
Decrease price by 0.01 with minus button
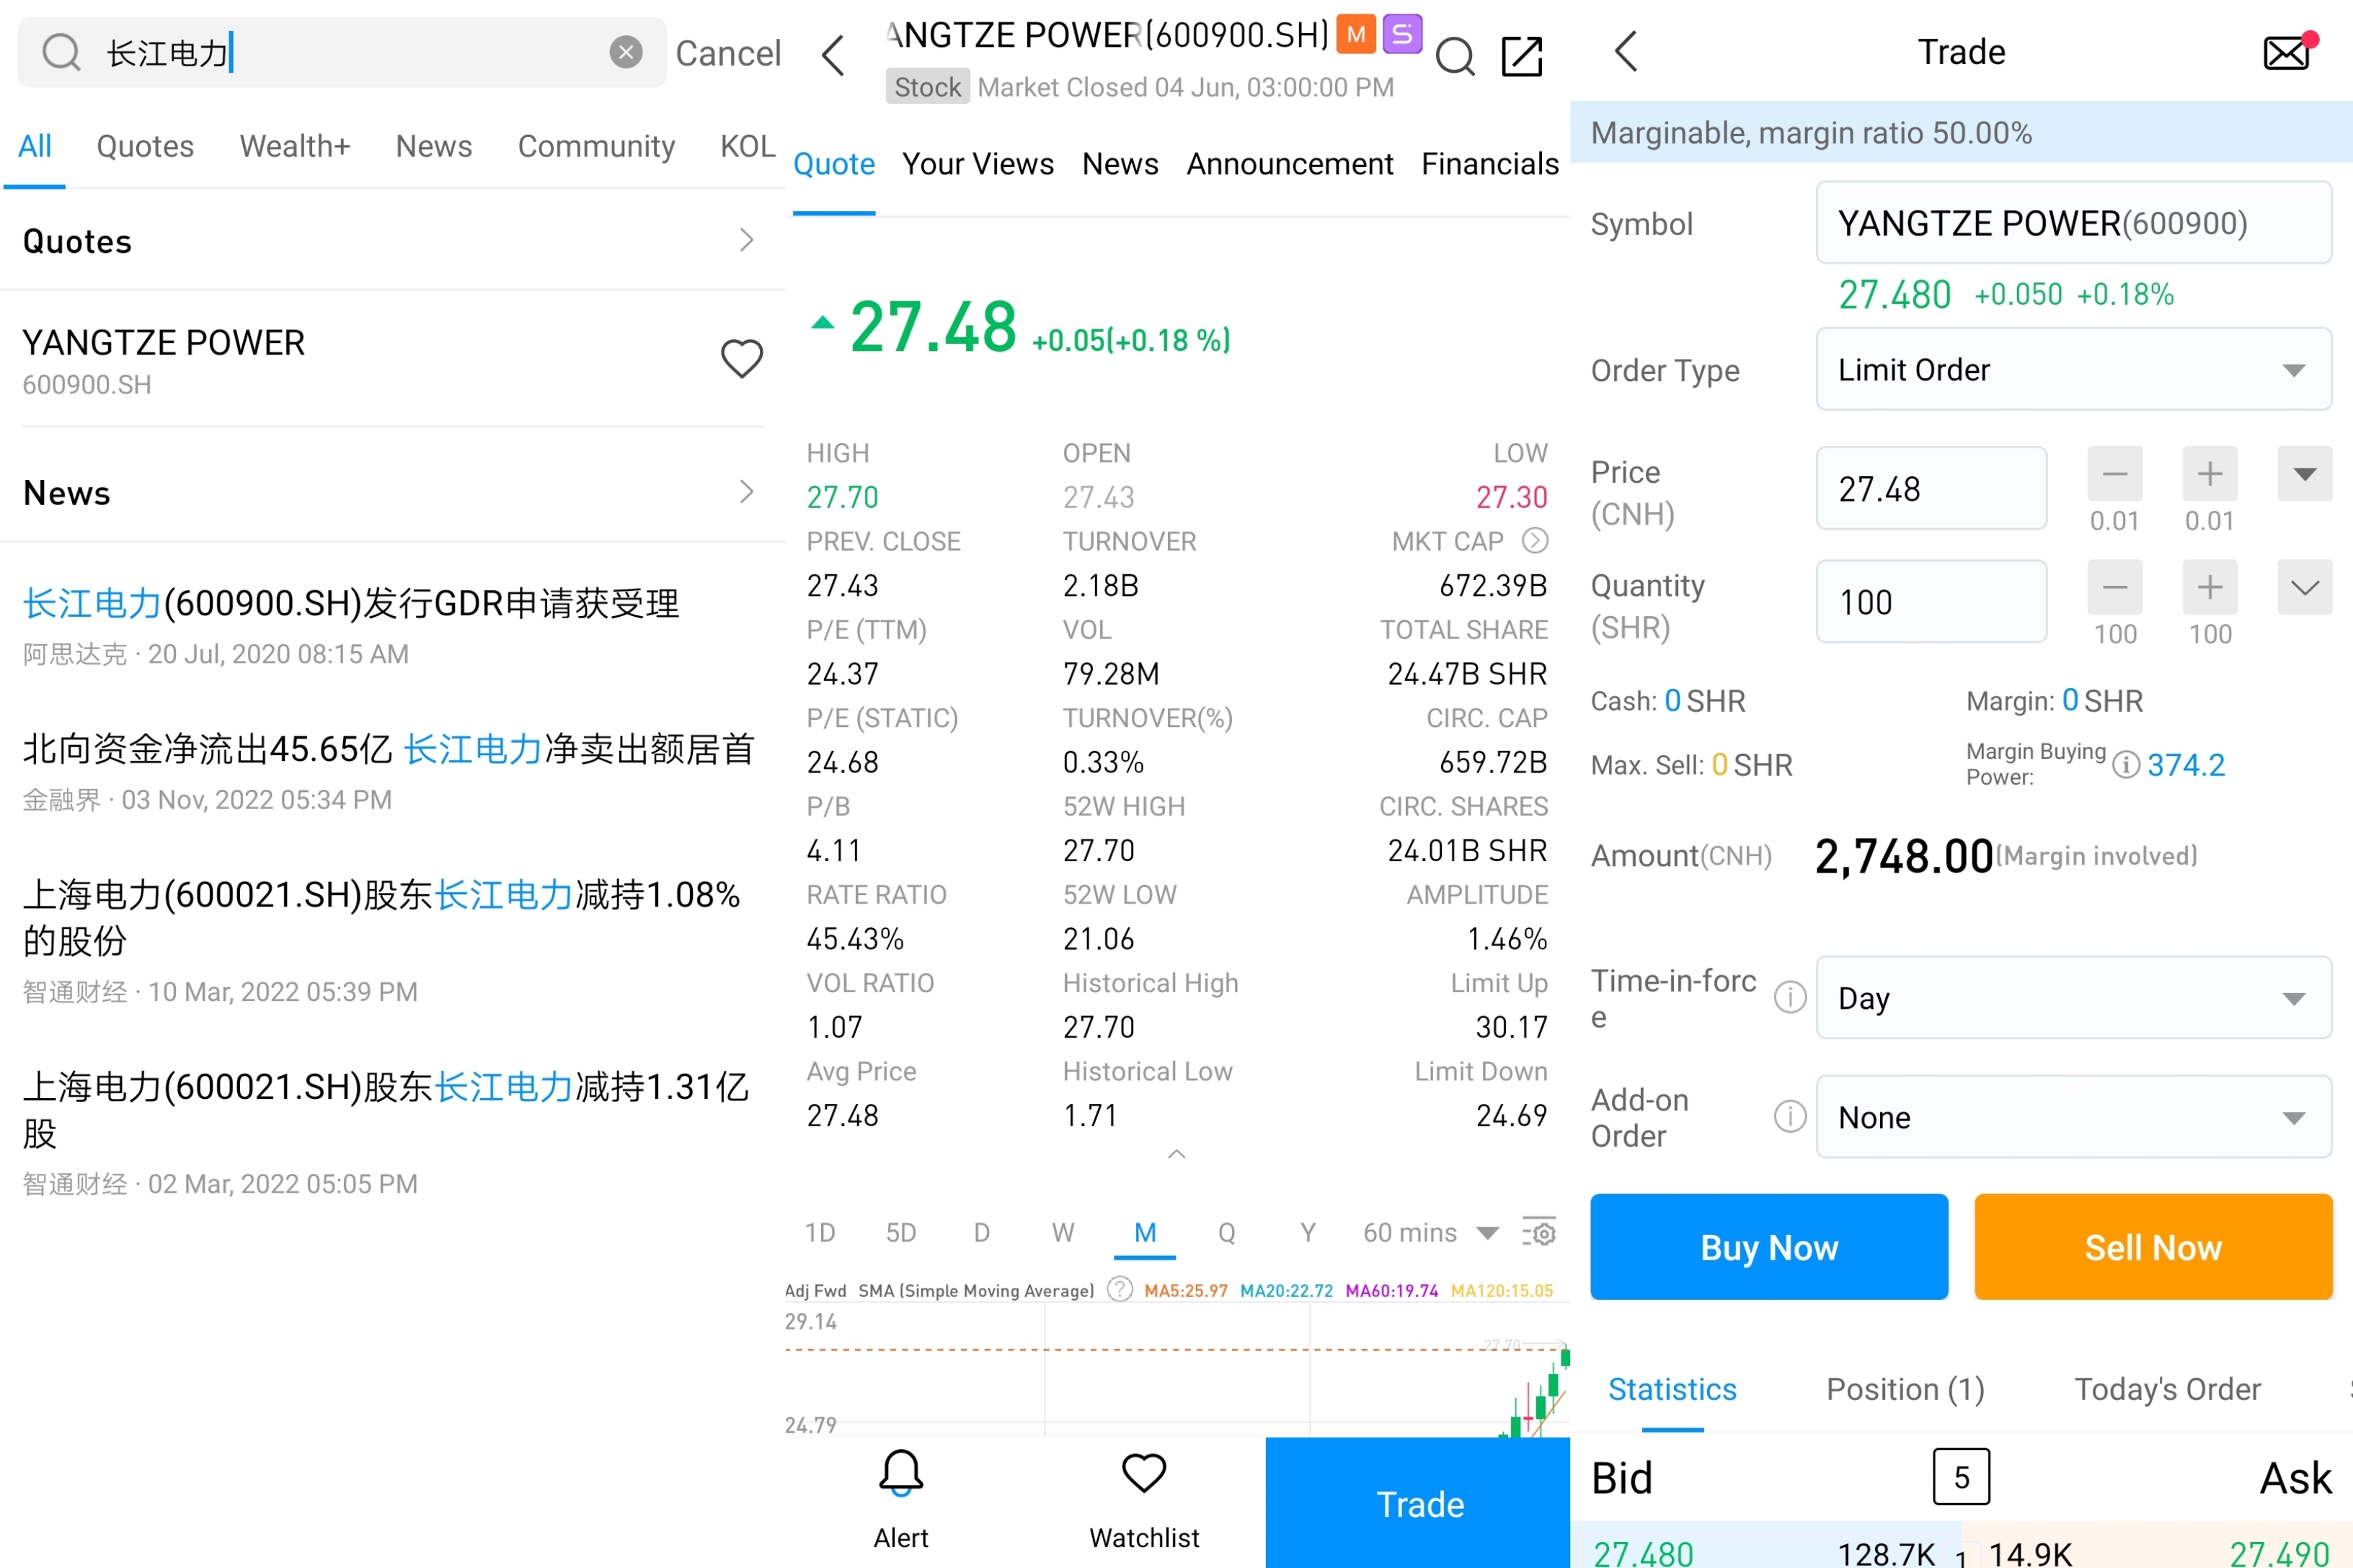tap(2115, 474)
